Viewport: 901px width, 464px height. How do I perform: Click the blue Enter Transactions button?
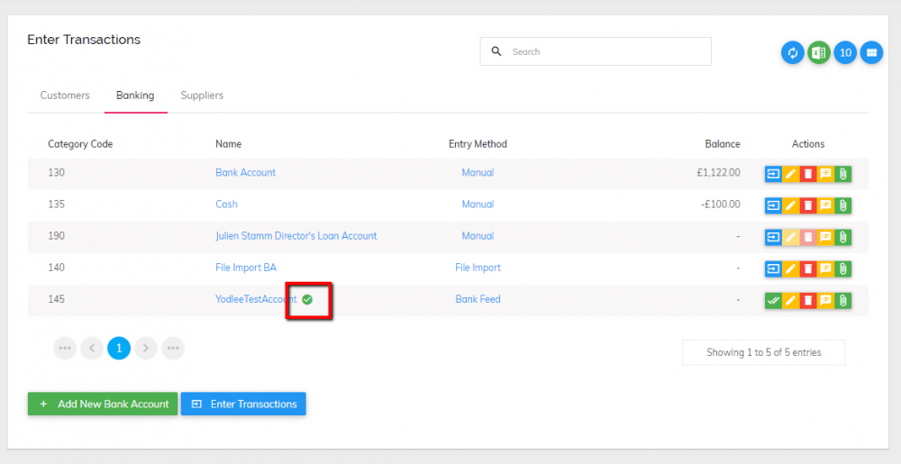tap(243, 404)
